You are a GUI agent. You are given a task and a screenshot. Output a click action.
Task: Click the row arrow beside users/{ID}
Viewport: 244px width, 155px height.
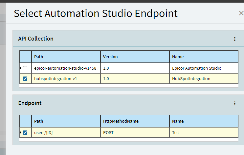pos(20,132)
